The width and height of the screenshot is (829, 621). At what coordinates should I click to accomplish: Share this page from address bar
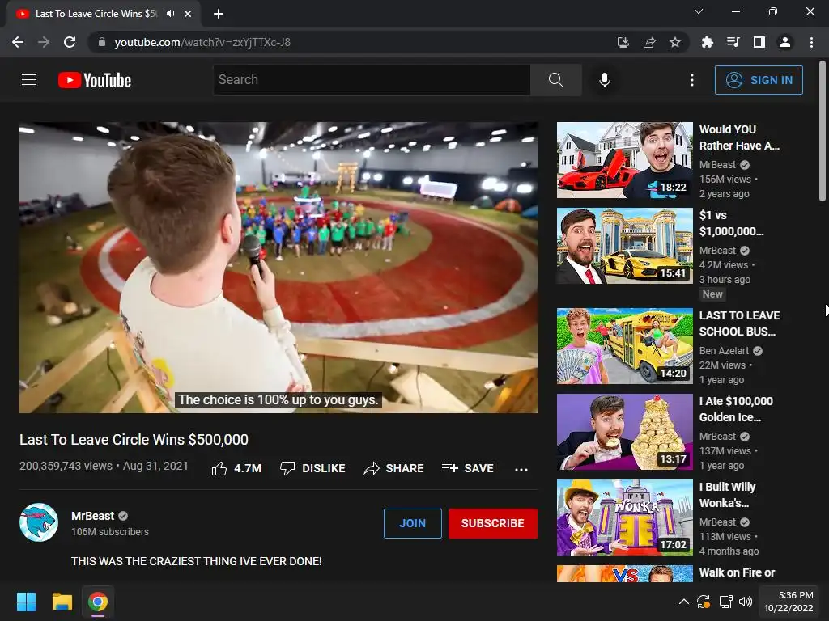tap(649, 42)
